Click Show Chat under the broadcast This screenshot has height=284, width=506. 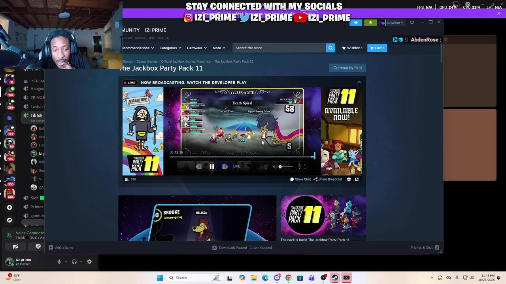[300, 179]
